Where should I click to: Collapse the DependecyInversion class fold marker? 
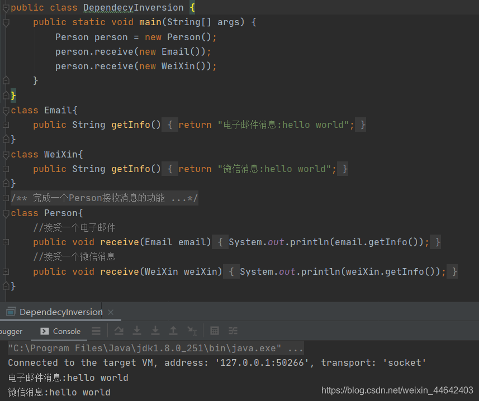click(x=6, y=8)
